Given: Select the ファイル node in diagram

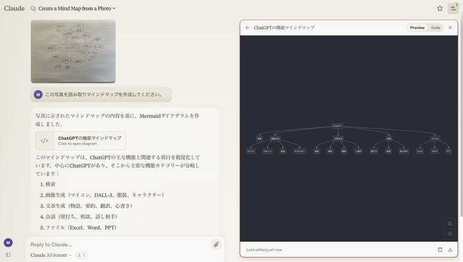Looking at the screenshot, I should (435, 139).
